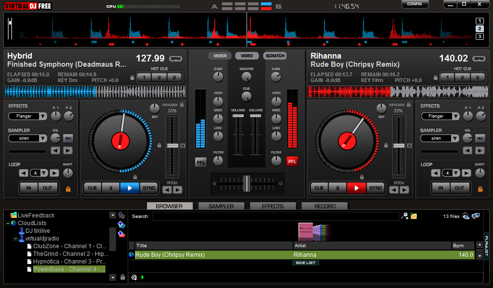Sync the right deck tempo
Image resolution: width=493 pixels, height=288 pixels.
pyautogui.click(x=376, y=188)
